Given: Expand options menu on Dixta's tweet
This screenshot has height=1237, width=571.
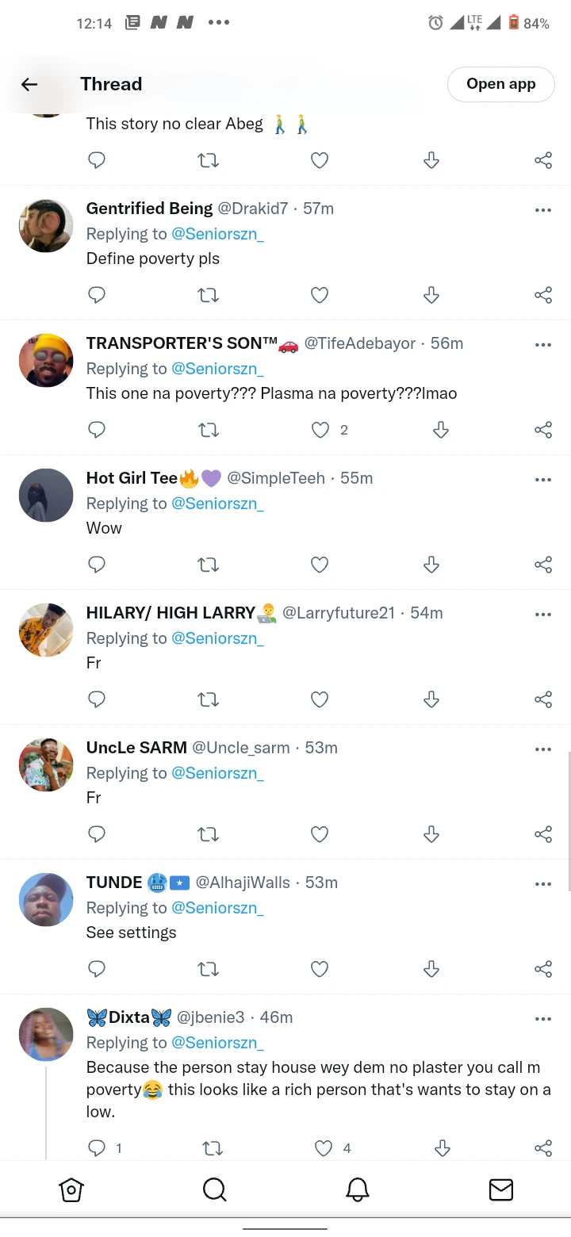Looking at the screenshot, I should [543, 1019].
